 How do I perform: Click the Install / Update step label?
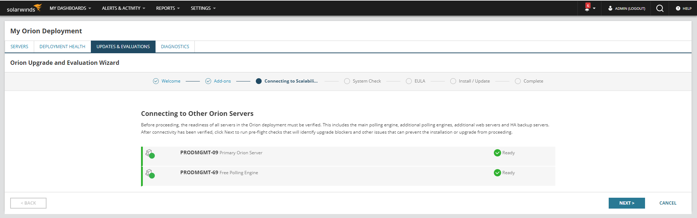click(x=474, y=81)
